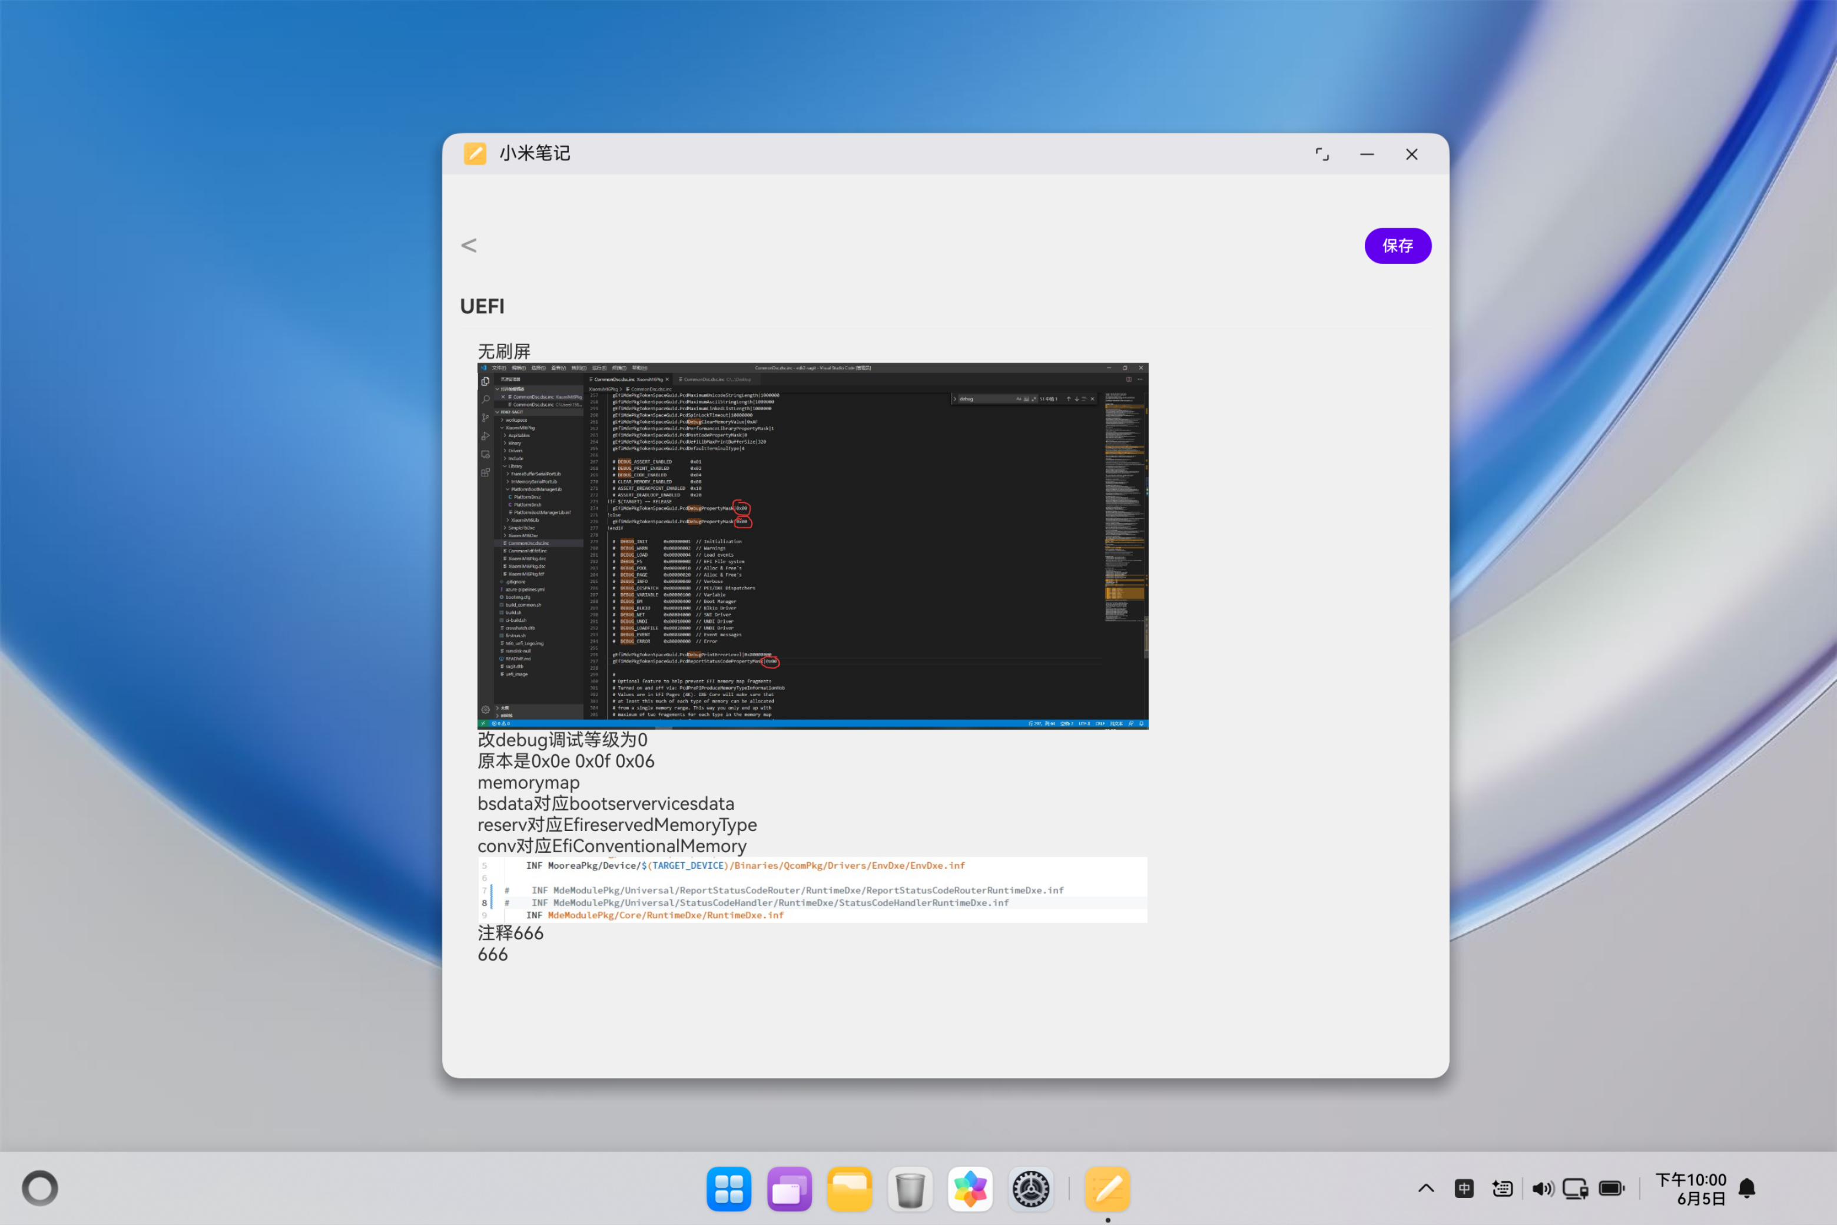Click the line bsdata对应bootservervicesdata
Image resolution: width=1837 pixels, height=1225 pixels.
pos(606,803)
